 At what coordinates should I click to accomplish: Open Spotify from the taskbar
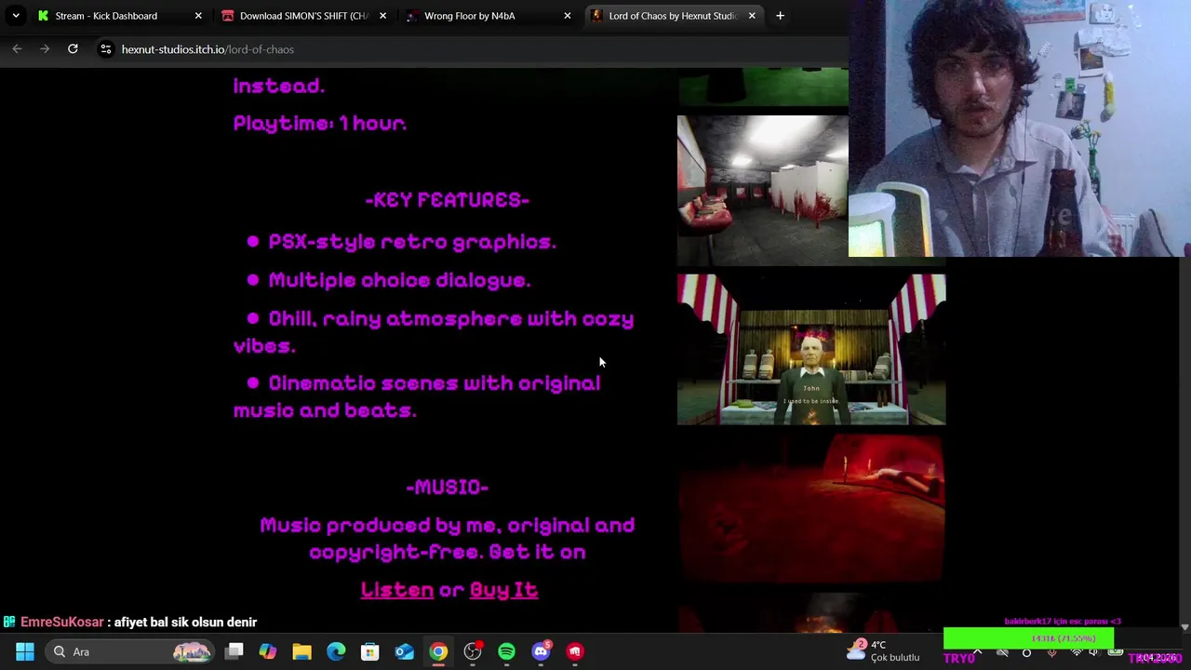[x=506, y=651]
